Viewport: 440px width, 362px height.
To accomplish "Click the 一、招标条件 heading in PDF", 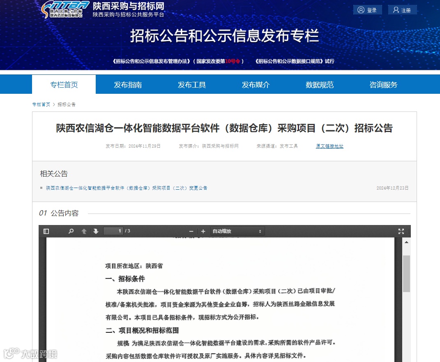I will coord(125,279).
